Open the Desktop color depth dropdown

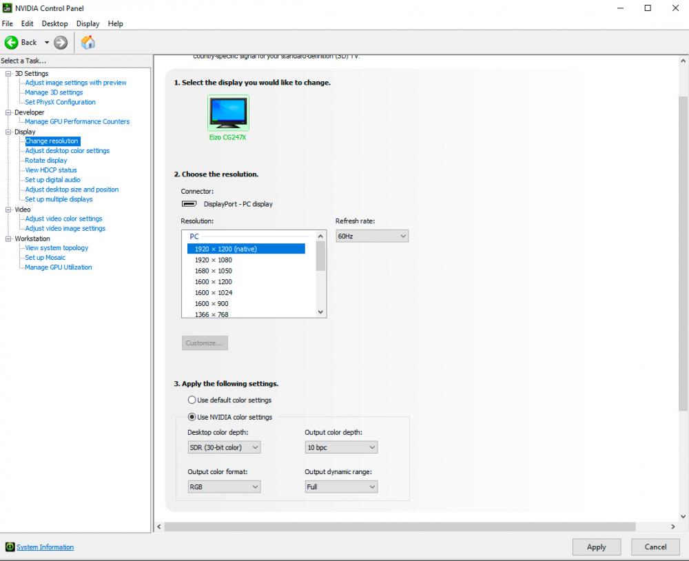click(x=224, y=447)
